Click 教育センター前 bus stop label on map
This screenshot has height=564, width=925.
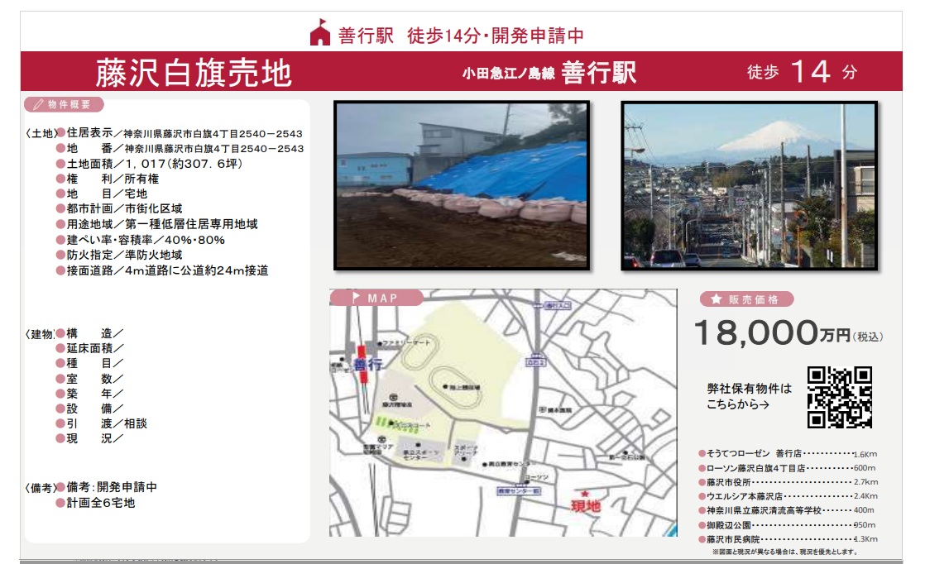518,490
